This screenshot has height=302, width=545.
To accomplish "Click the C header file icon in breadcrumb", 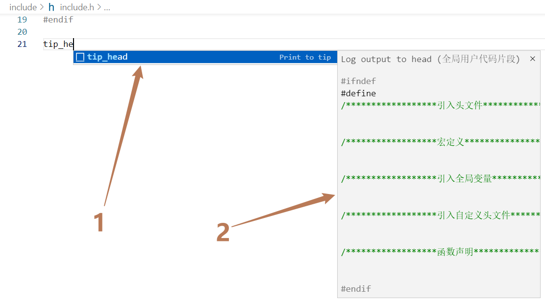I will (x=51, y=7).
